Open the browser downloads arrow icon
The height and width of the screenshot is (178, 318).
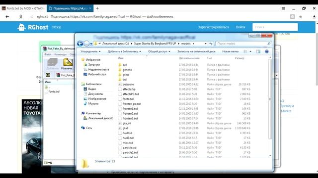314,17
